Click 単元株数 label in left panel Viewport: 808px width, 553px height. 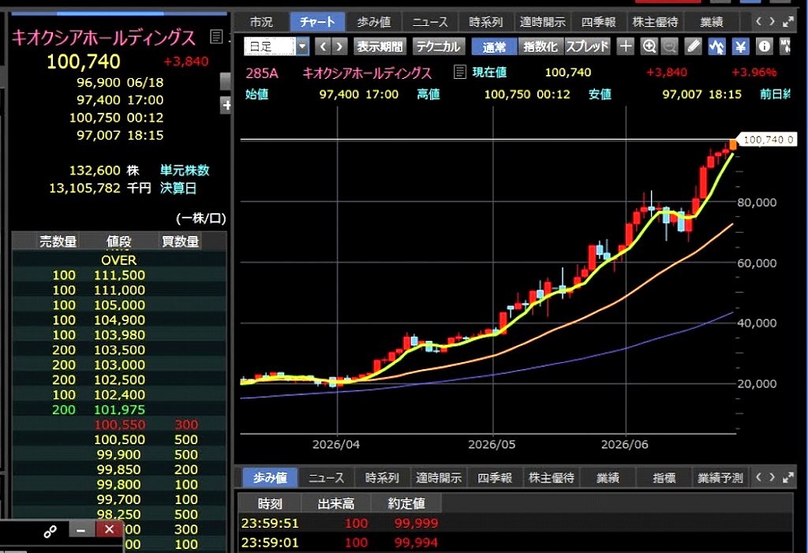(185, 170)
